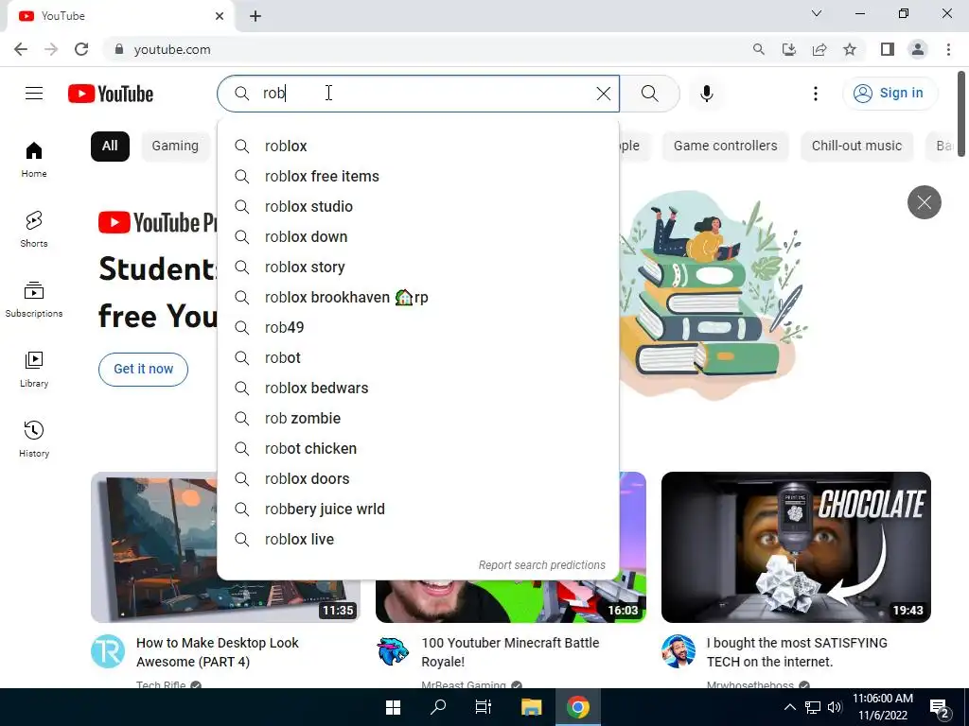Click the Get it now button
969x726 pixels.
coord(144,370)
